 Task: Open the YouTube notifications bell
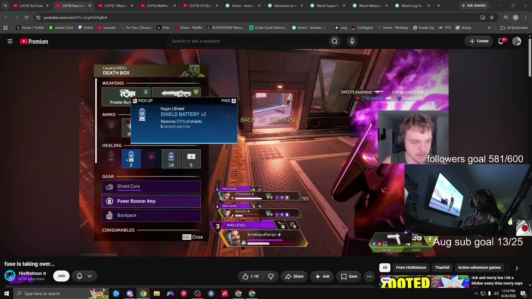pyautogui.click(x=501, y=41)
